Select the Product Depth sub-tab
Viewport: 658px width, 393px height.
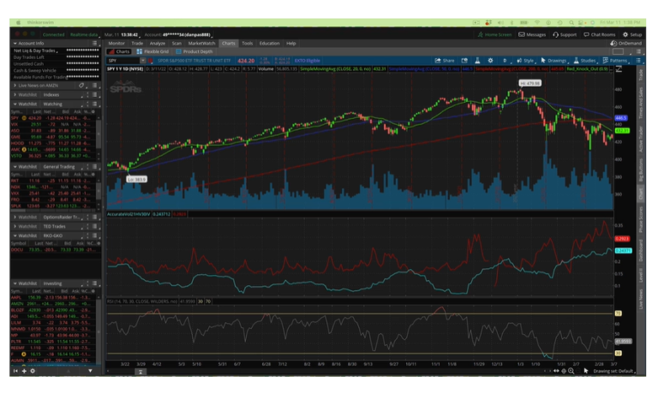point(196,51)
